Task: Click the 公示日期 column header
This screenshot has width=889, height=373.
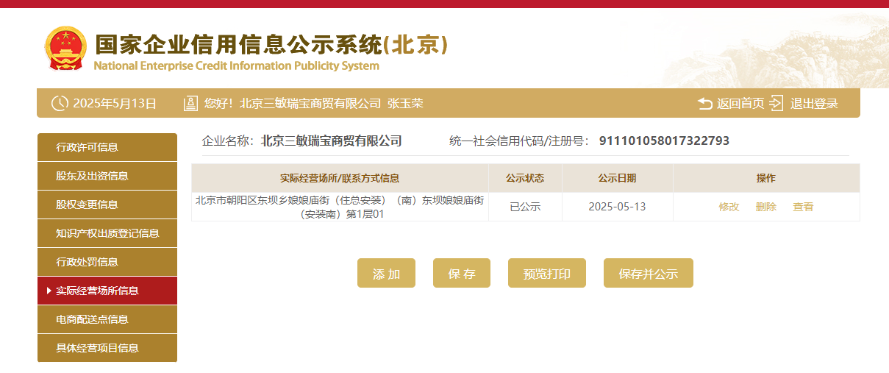Action: (617, 178)
